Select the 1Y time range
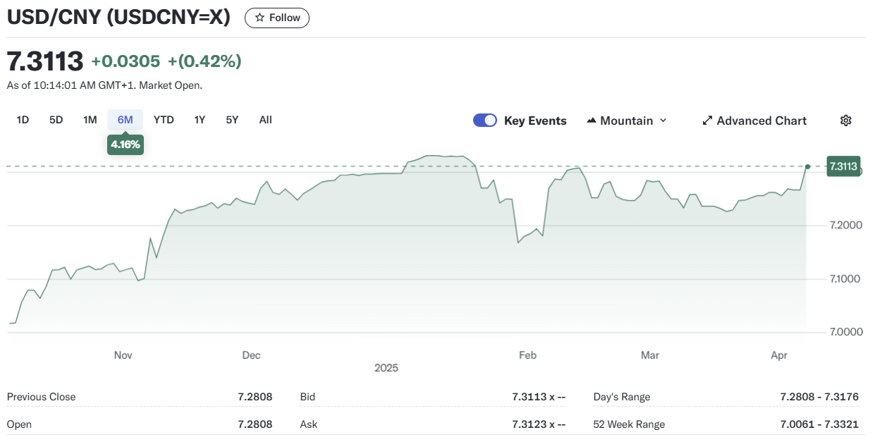 [200, 120]
